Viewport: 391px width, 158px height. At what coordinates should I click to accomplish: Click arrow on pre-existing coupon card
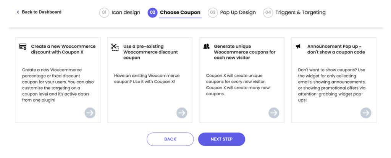coord(182,113)
